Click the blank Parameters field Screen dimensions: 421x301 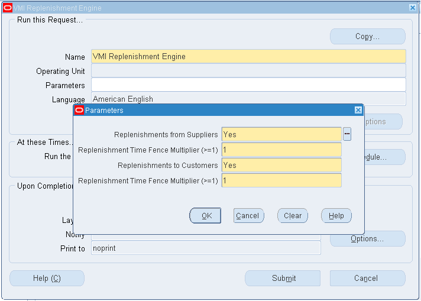pyautogui.click(x=248, y=85)
